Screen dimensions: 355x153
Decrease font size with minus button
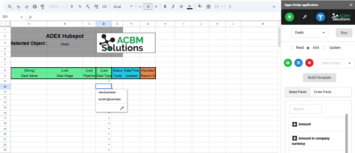(140, 7)
